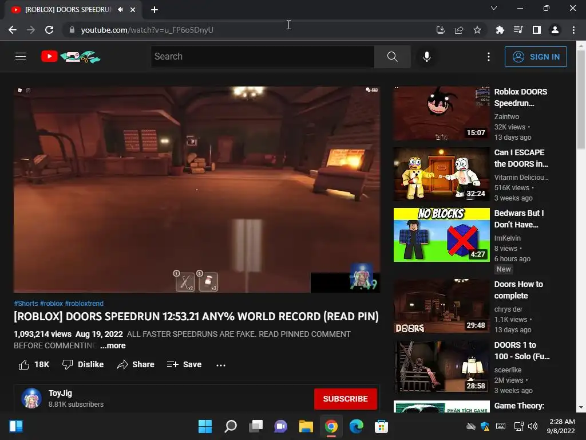This screenshot has height=440, width=586.
Task: Open a new browser tab
Action: (155, 10)
